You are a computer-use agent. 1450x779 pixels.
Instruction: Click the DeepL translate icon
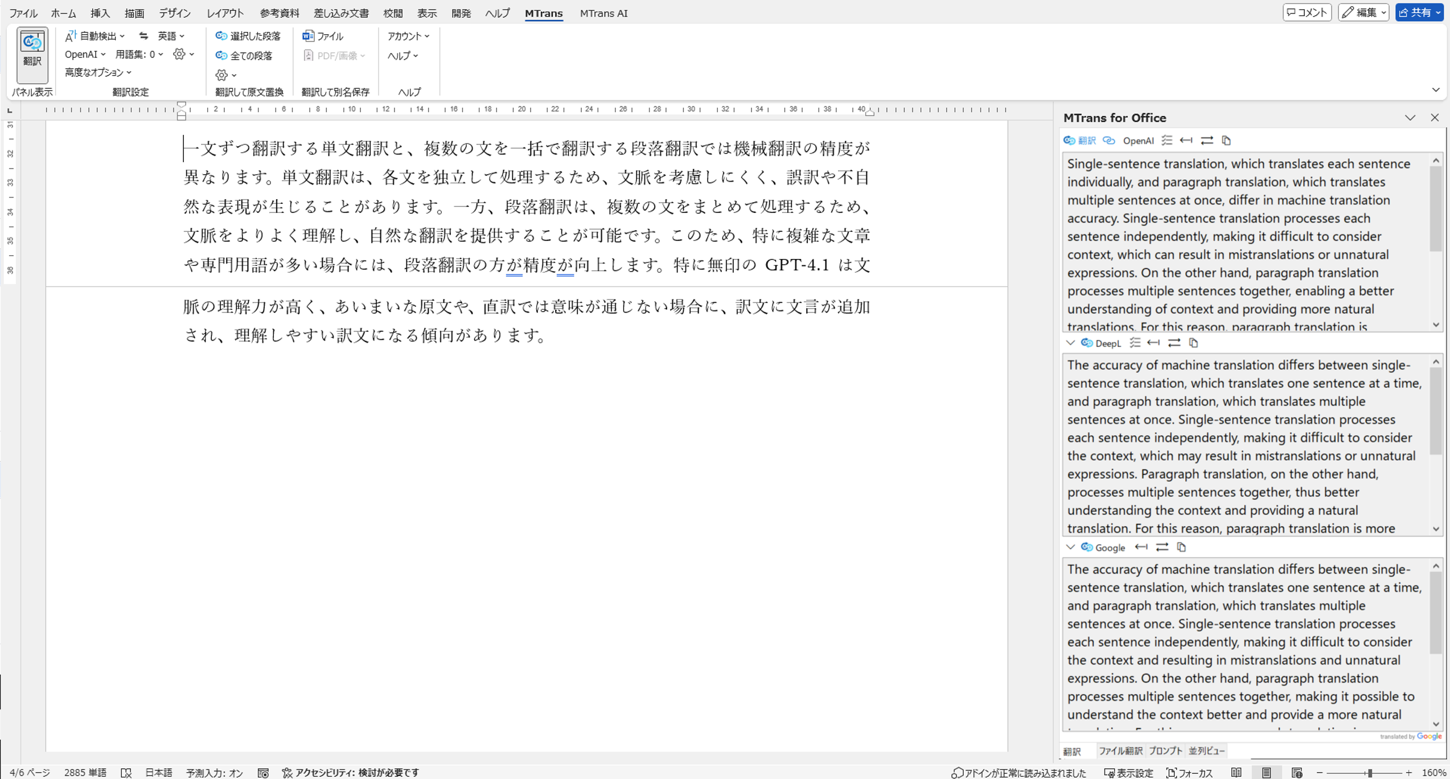coord(1087,343)
